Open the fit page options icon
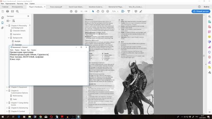Image resolution: width=212 pixels, height=119 pixels. point(123,11)
